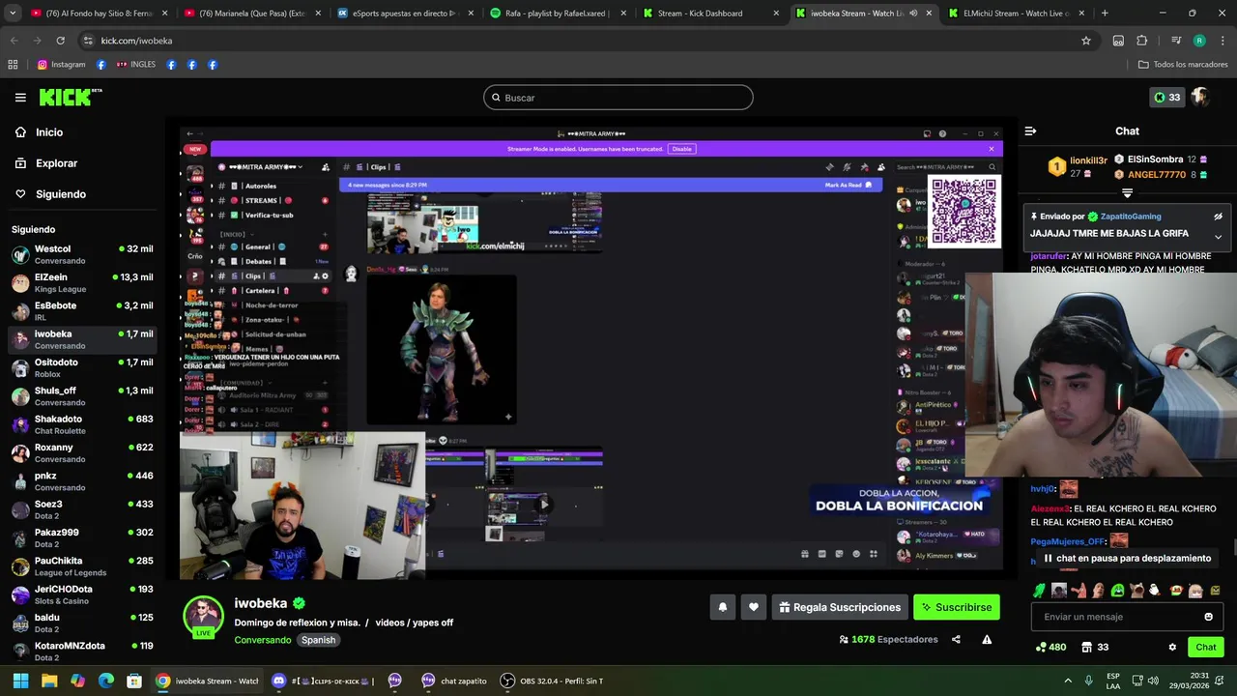Open Shakadoto channel in following list
This screenshot has height=696, width=1237.
[82, 424]
